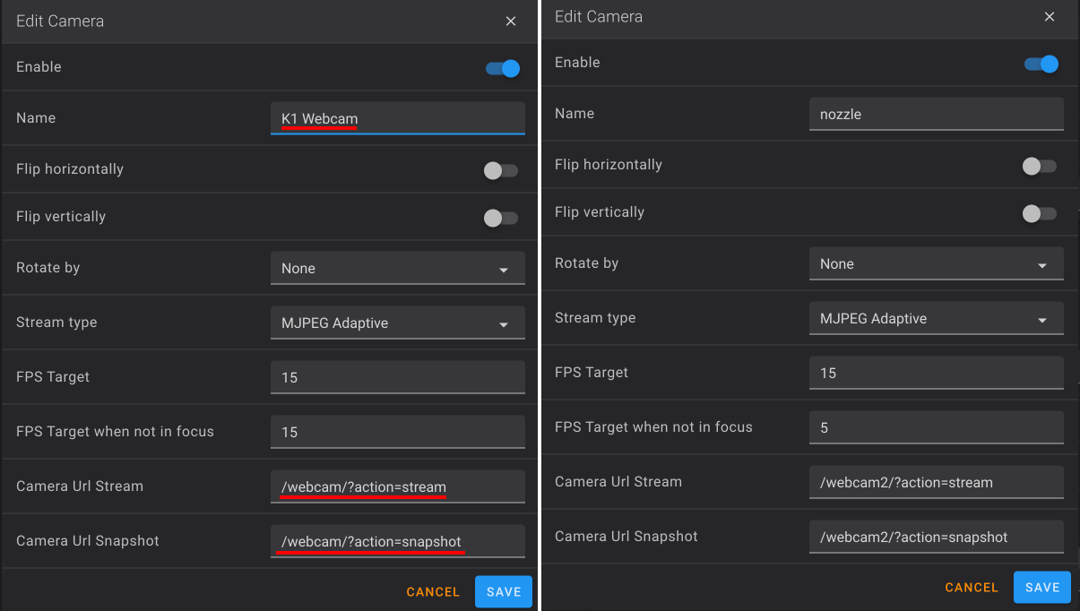Image resolution: width=1080 pixels, height=611 pixels.
Task: Close the nozzle camera edit dialog
Action: [1050, 16]
